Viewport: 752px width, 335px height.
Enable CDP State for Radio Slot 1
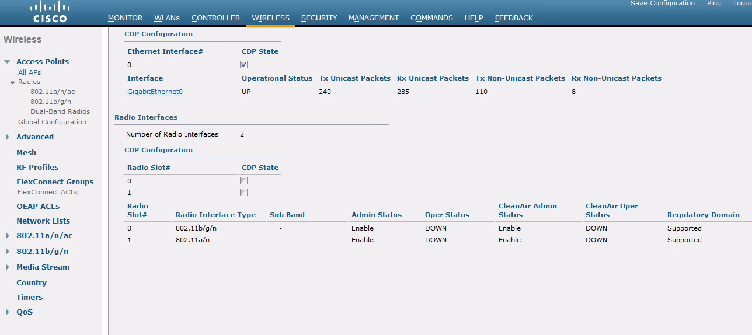[x=244, y=193]
